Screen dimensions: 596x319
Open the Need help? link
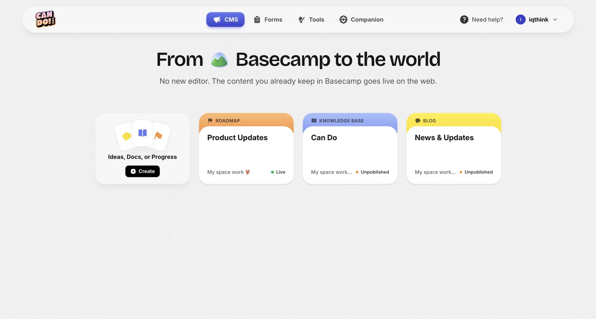click(x=481, y=20)
